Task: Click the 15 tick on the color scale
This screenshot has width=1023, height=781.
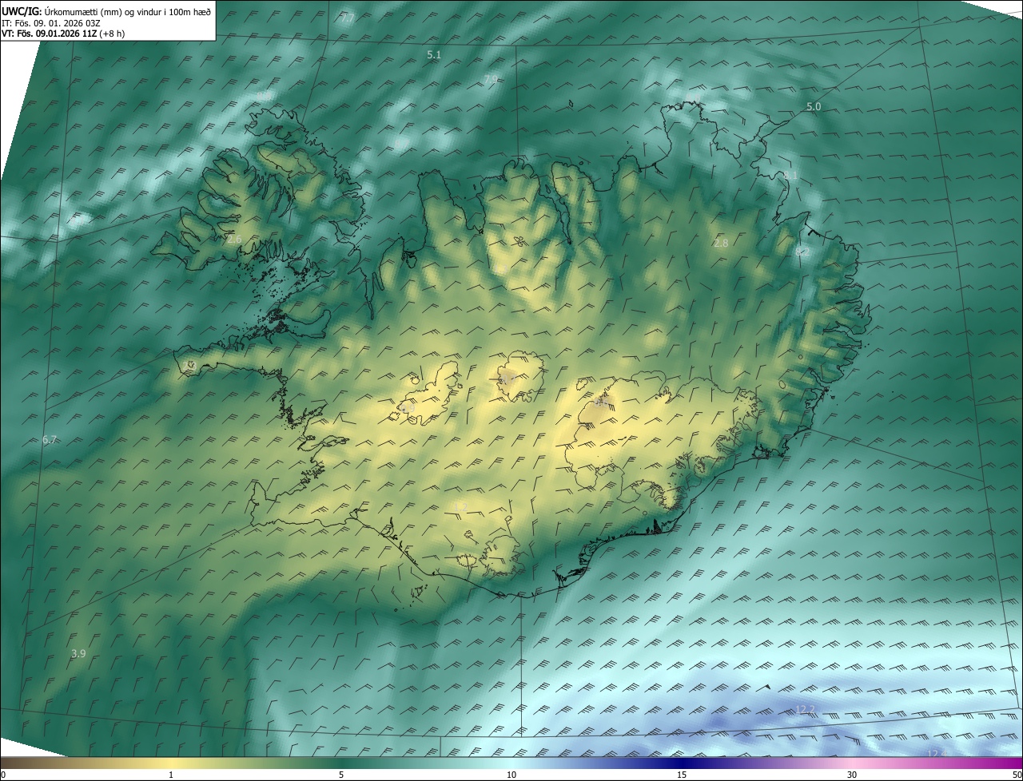Action: (682, 775)
